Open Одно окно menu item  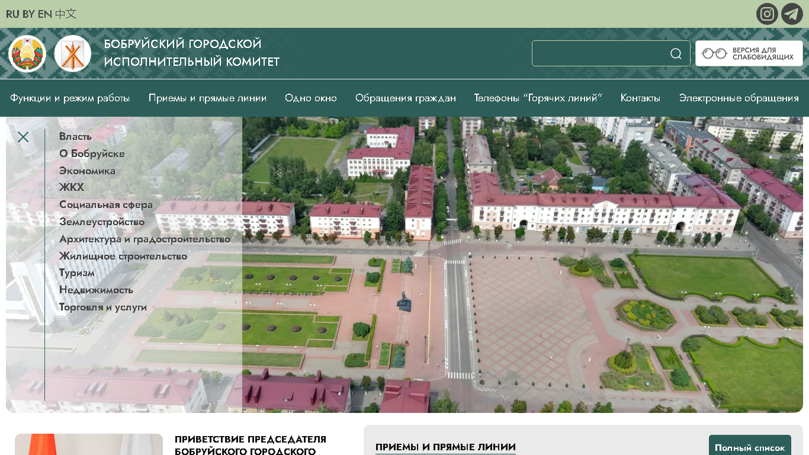click(x=311, y=98)
